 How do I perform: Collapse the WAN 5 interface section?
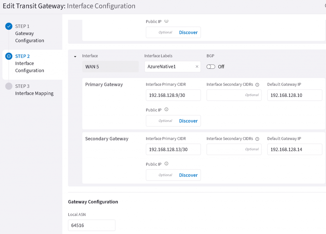tap(75, 57)
